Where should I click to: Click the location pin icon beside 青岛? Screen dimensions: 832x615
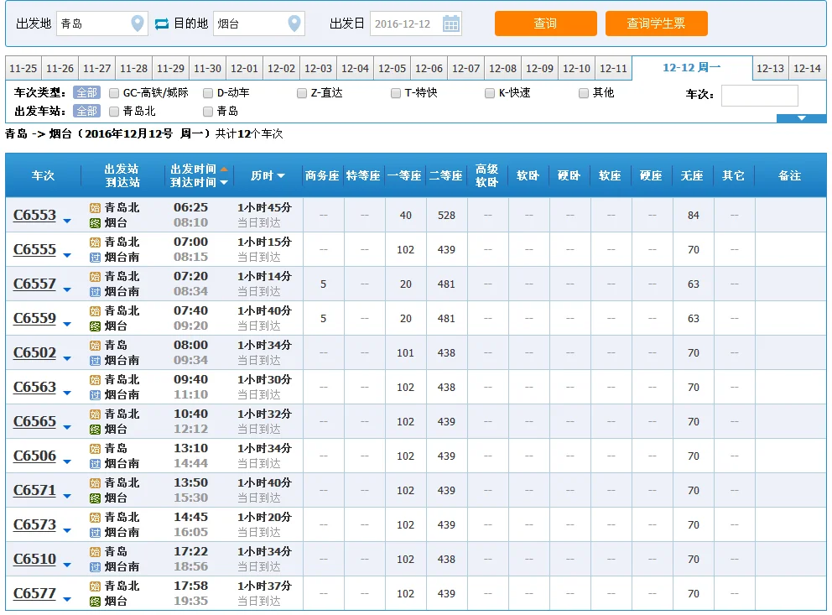[x=136, y=23]
